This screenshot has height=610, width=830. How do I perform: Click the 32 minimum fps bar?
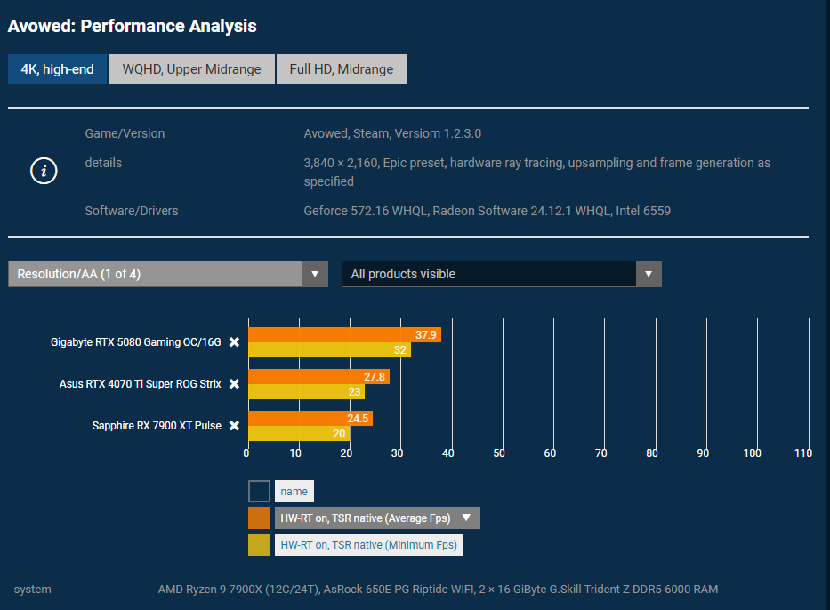[x=330, y=349]
